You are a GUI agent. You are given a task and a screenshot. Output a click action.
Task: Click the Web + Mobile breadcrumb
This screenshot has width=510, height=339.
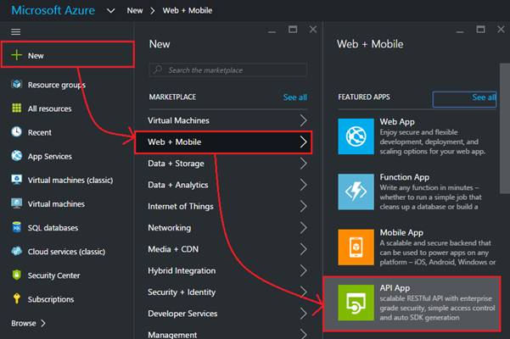pos(188,11)
